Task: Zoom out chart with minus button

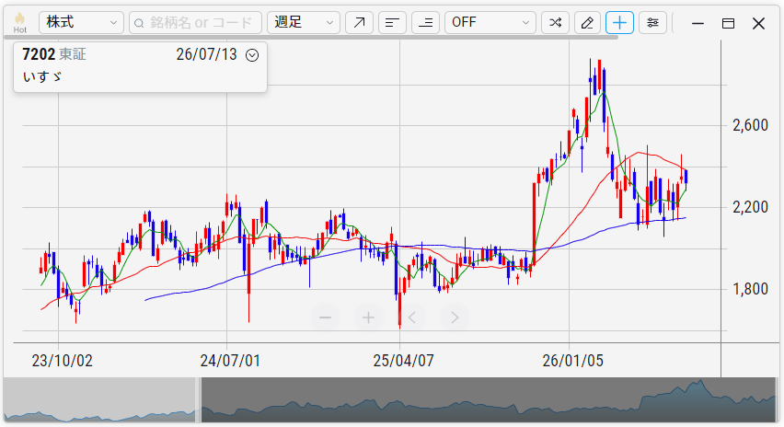Action: point(325,317)
